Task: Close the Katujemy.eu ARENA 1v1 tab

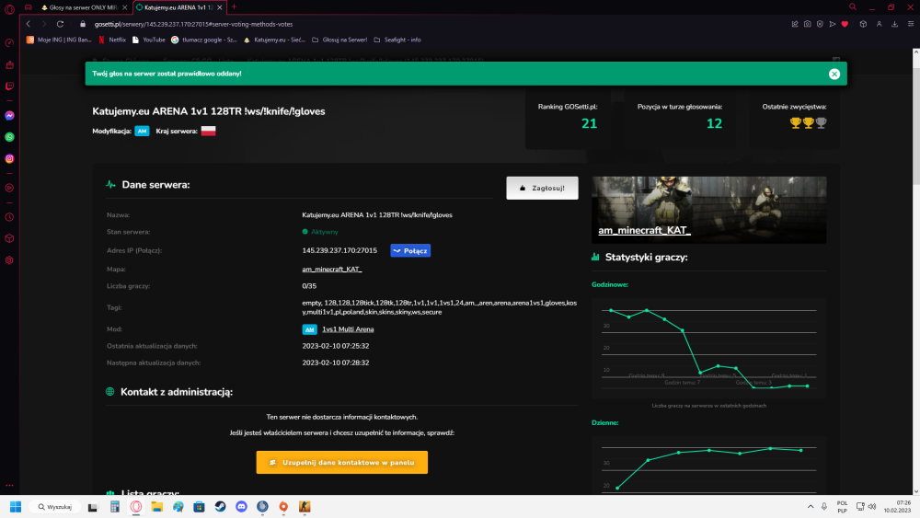Action: [x=220, y=7]
